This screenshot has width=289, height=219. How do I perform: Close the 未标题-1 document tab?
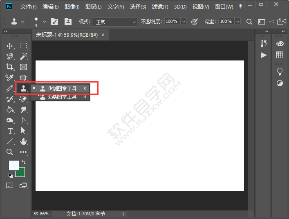point(103,35)
